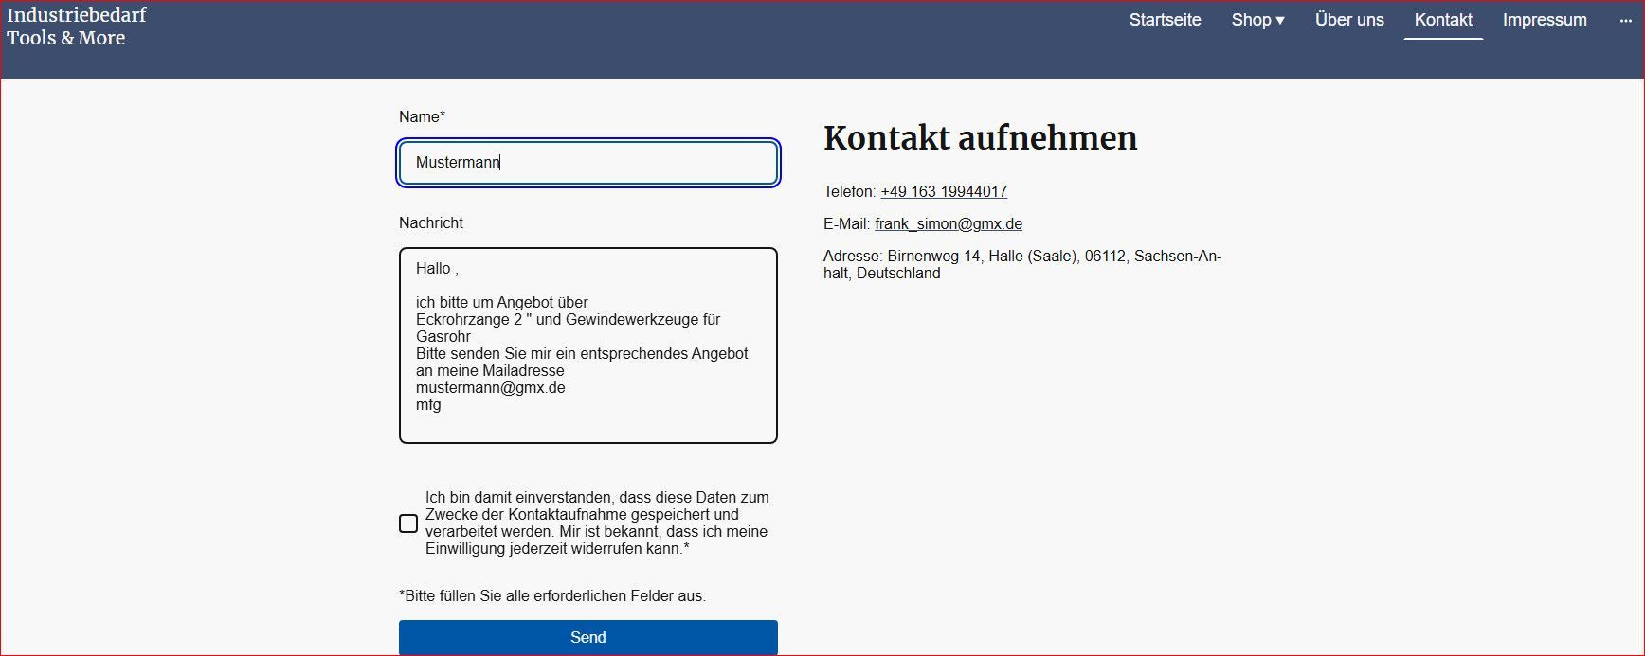Open the three-dots overflow menu in navigation
The image size is (1645, 656).
[x=1625, y=20]
